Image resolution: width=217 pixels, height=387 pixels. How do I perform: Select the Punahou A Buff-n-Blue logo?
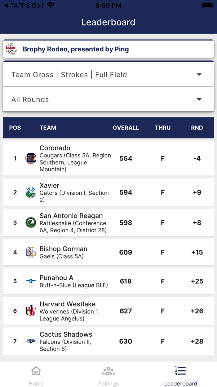pyautogui.click(x=31, y=282)
